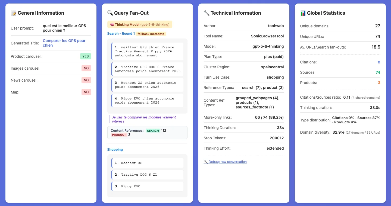Viewport: 391px width, 206px height.
Task: Select the 'Search - Round 1' heading
Action: tap(121, 34)
